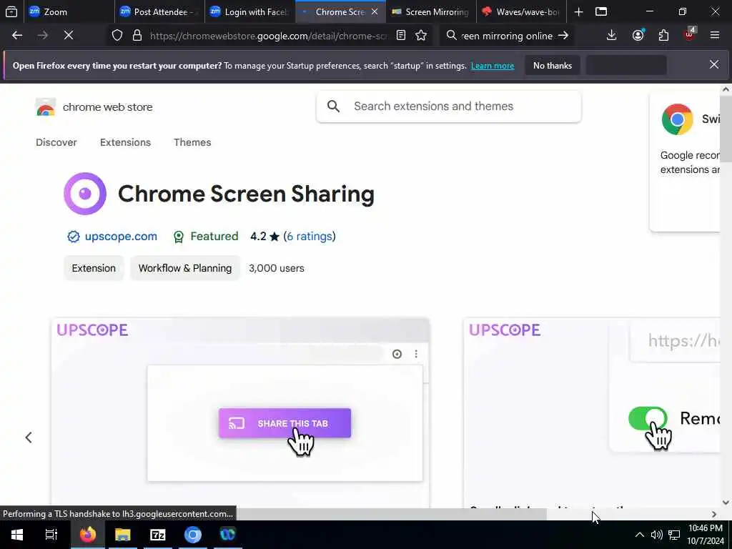This screenshot has width=732, height=549.
Task: Click the 3,000 users text
Action: coord(277,268)
